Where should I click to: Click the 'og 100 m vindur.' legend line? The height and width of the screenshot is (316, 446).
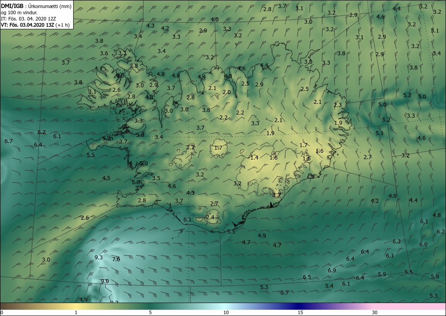click(19, 12)
